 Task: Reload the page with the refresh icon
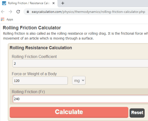click(x=18, y=12)
